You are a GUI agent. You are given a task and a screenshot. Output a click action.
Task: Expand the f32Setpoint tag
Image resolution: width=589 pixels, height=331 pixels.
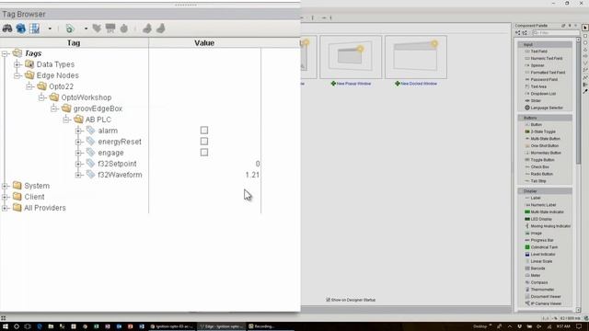click(x=78, y=164)
